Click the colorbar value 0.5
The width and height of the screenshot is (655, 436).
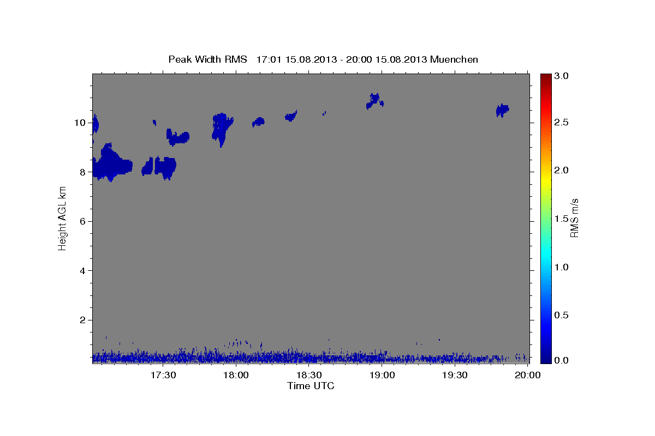click(562, 315)
